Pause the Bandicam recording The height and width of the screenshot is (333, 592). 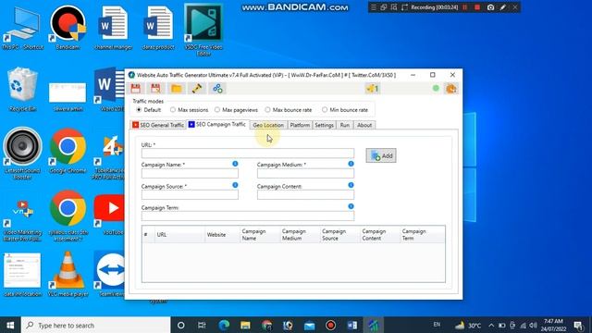coord(464,7)
